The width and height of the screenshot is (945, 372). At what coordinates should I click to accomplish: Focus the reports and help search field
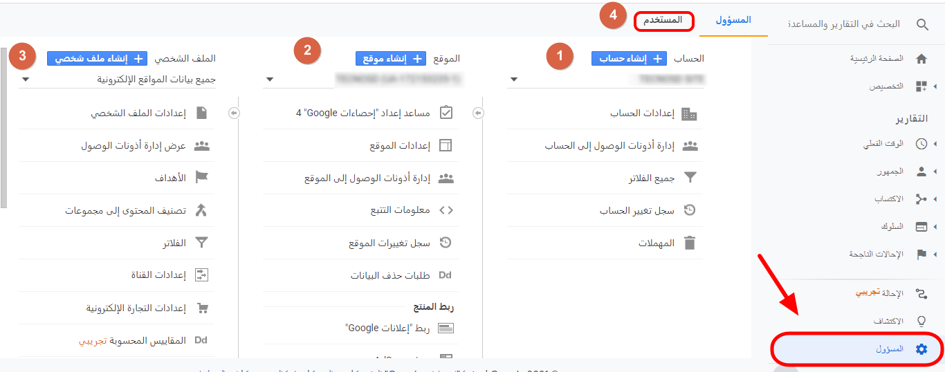point(844,24)
